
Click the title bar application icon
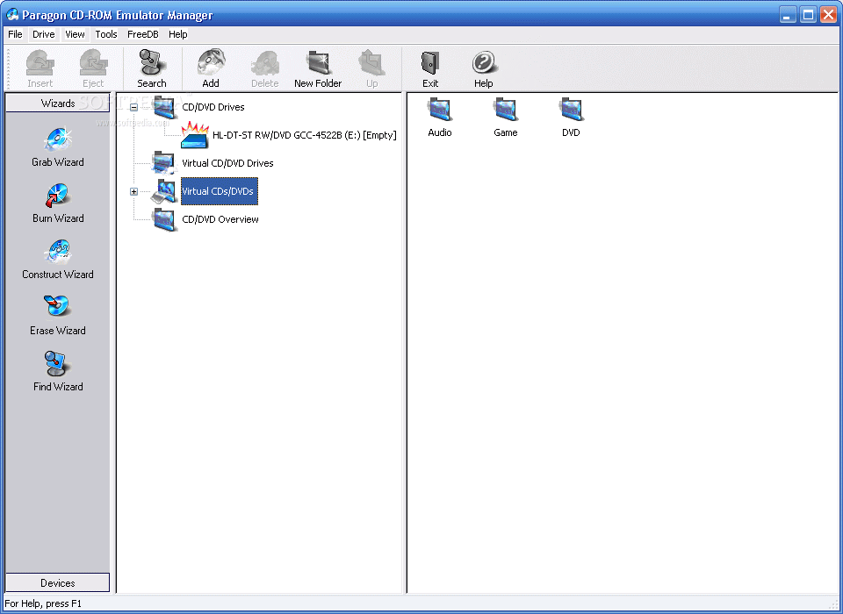tap(11, 14)
